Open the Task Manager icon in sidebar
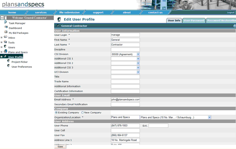The height and width of the screenshot is (149, 236). (x=6, y=22)
